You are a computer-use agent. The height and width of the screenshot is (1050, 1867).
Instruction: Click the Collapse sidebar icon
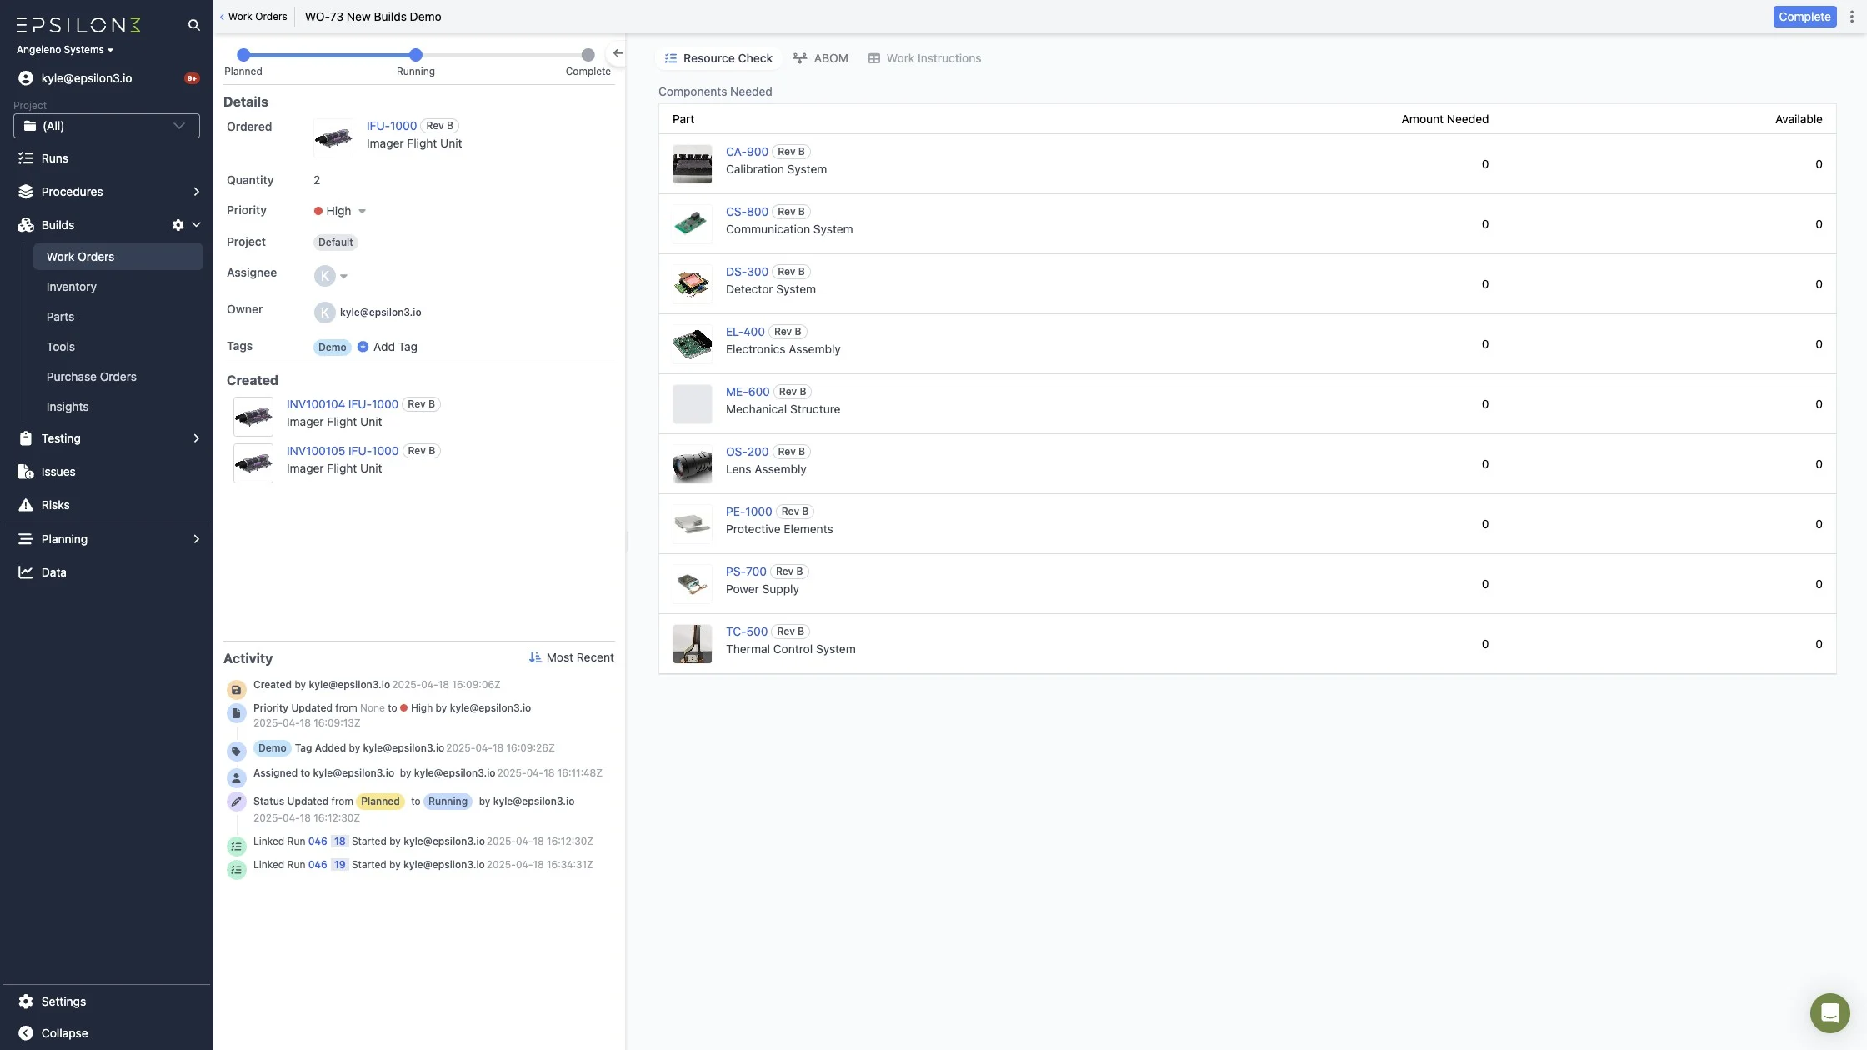coord(26,1033)
